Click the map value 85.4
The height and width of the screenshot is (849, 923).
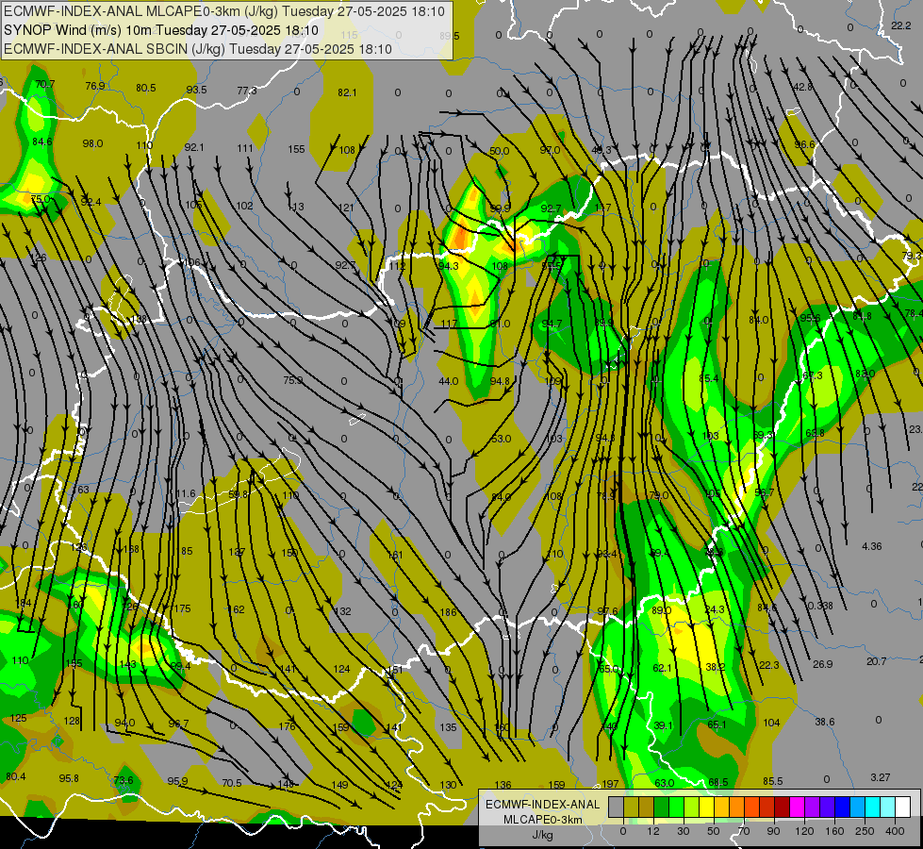coord(709,378)
